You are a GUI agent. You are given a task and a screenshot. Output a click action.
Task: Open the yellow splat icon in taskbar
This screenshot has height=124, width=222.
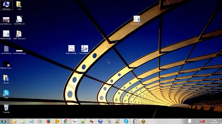coord(57,121)
